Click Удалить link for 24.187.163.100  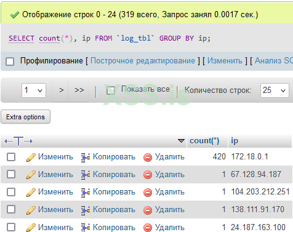(x=170, y=227)
